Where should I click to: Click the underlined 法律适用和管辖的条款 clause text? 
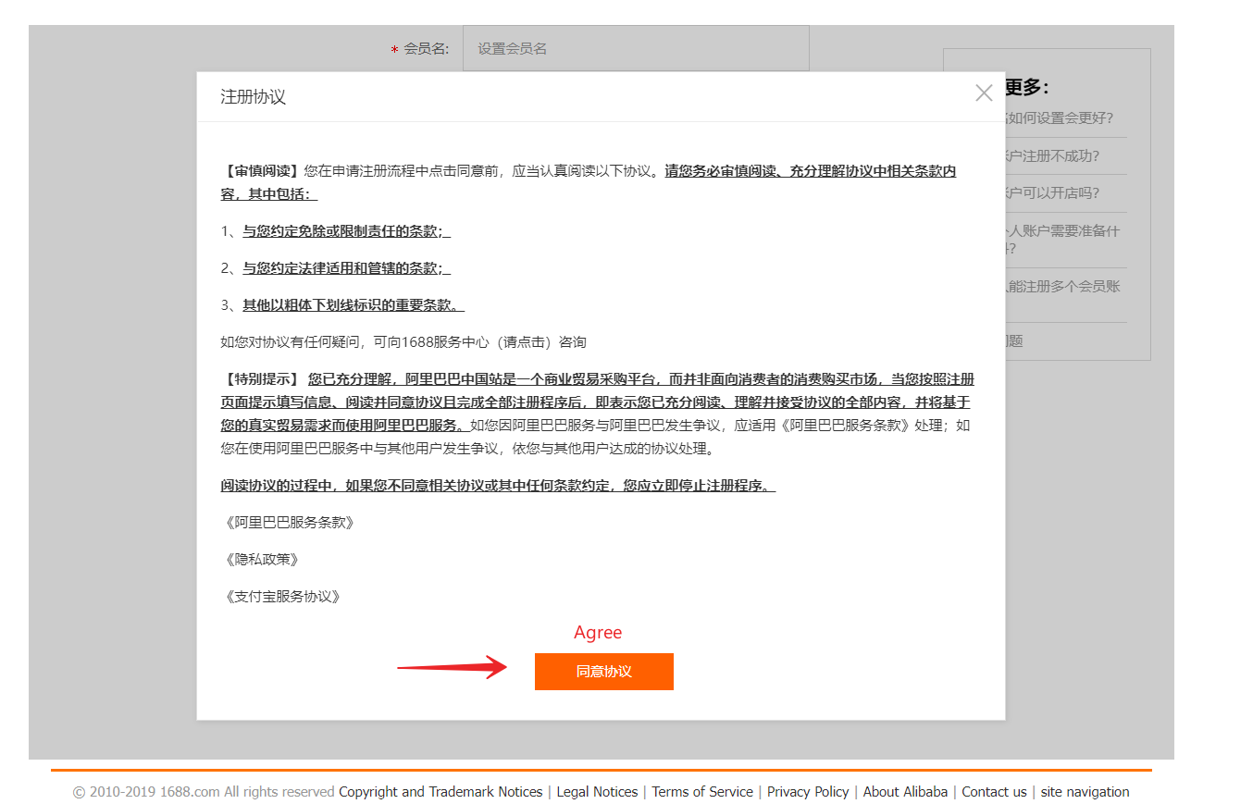(340, 268)
